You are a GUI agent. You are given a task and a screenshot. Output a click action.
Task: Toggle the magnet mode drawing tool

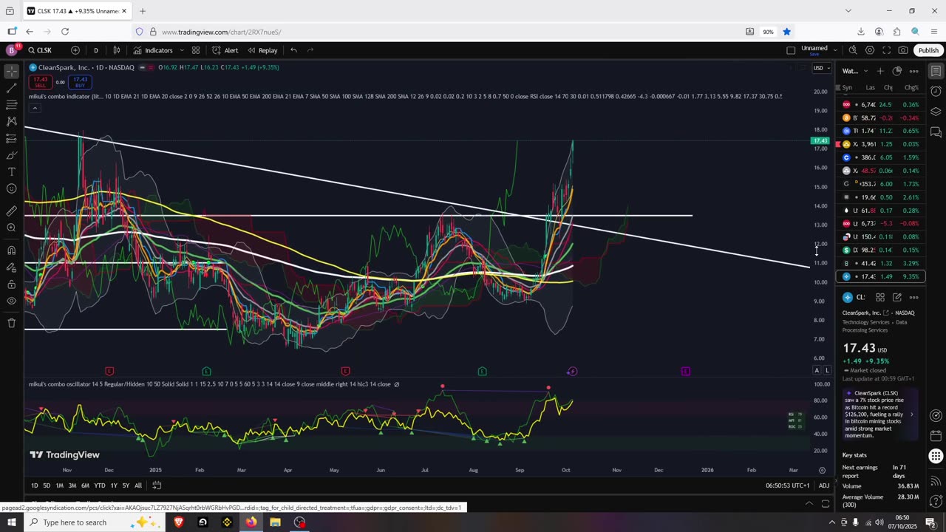coord(12,250)
